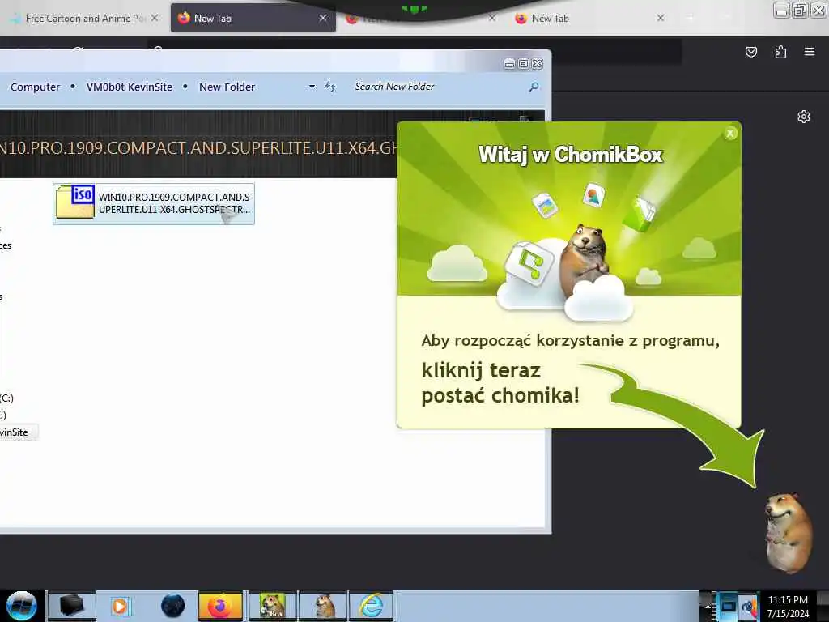This screenshot has height=622, width=829.
Task: Minimize the Explorer New Folder window
Action: tap(509, 63)
